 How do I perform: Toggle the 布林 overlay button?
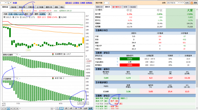pos(31,14)
